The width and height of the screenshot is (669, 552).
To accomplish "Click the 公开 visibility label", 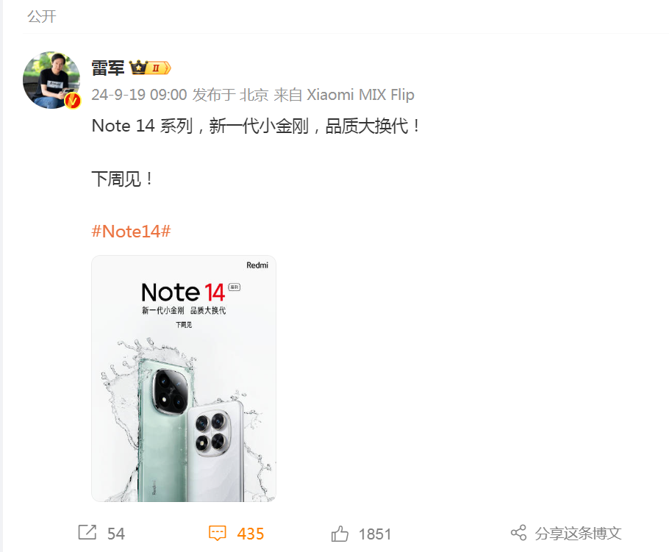I will pyautogui.click(x=42, y=17).
